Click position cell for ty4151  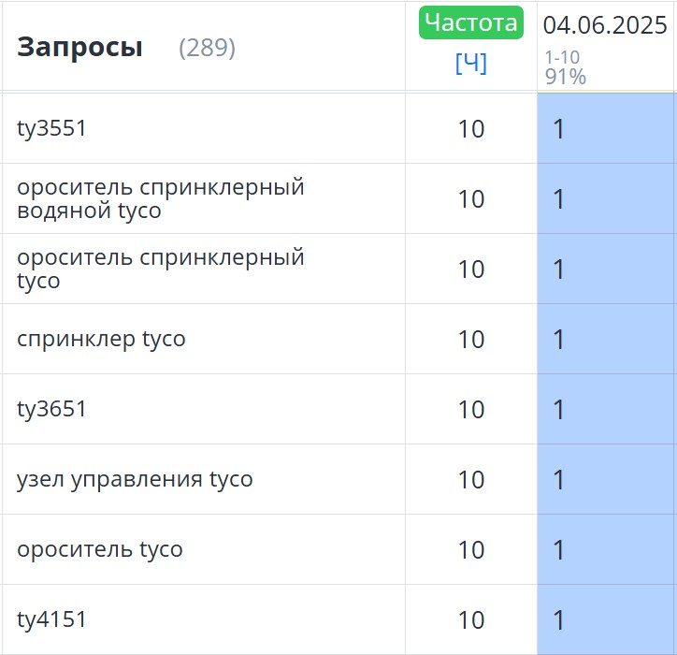point(605,620)
